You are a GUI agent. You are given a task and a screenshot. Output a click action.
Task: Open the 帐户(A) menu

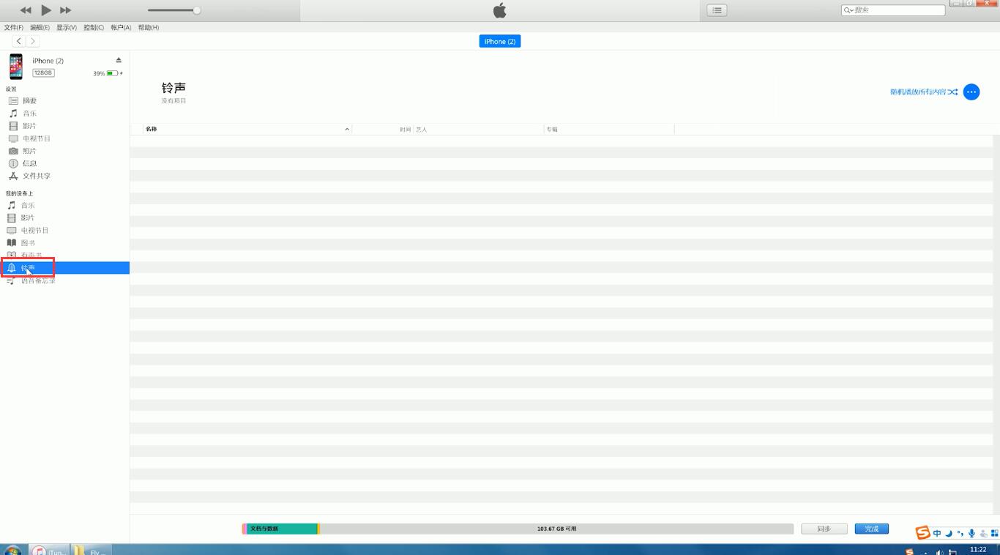[x=121, y=27]
